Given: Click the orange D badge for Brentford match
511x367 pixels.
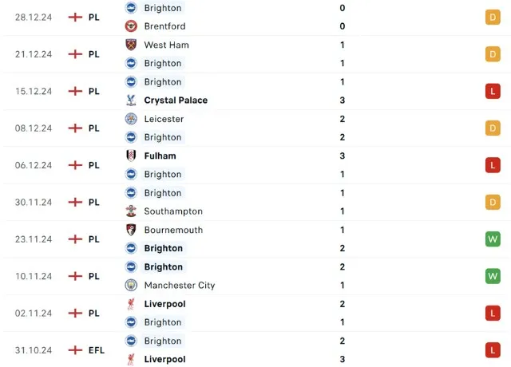Looking at the screenshot, I should 493,17.
